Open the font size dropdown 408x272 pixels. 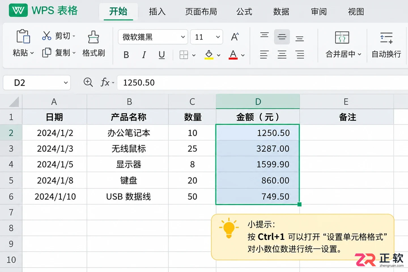[x=218, y=37]
